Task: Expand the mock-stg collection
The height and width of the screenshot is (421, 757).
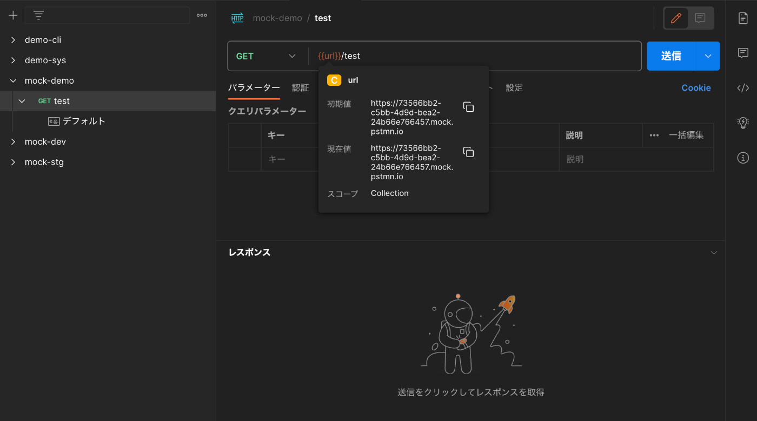Action: [14, 162]
